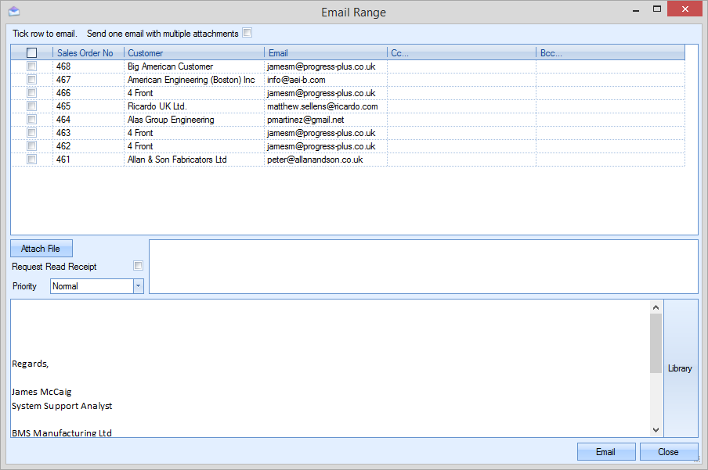The image size is (708, 470).
Task: Click the scroll up arrow in message body
Action: click(x=656, y=307)
